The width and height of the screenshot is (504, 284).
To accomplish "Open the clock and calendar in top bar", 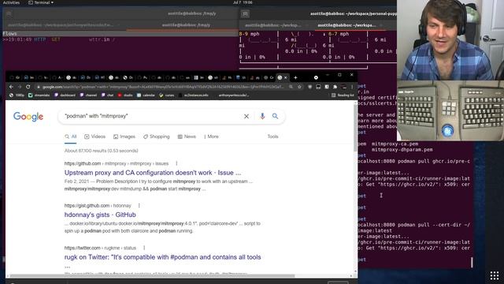I will click(x=243, y=2).
